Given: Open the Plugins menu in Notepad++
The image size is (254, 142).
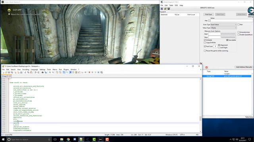Looking at the screenshot, I should coord(66,69).
